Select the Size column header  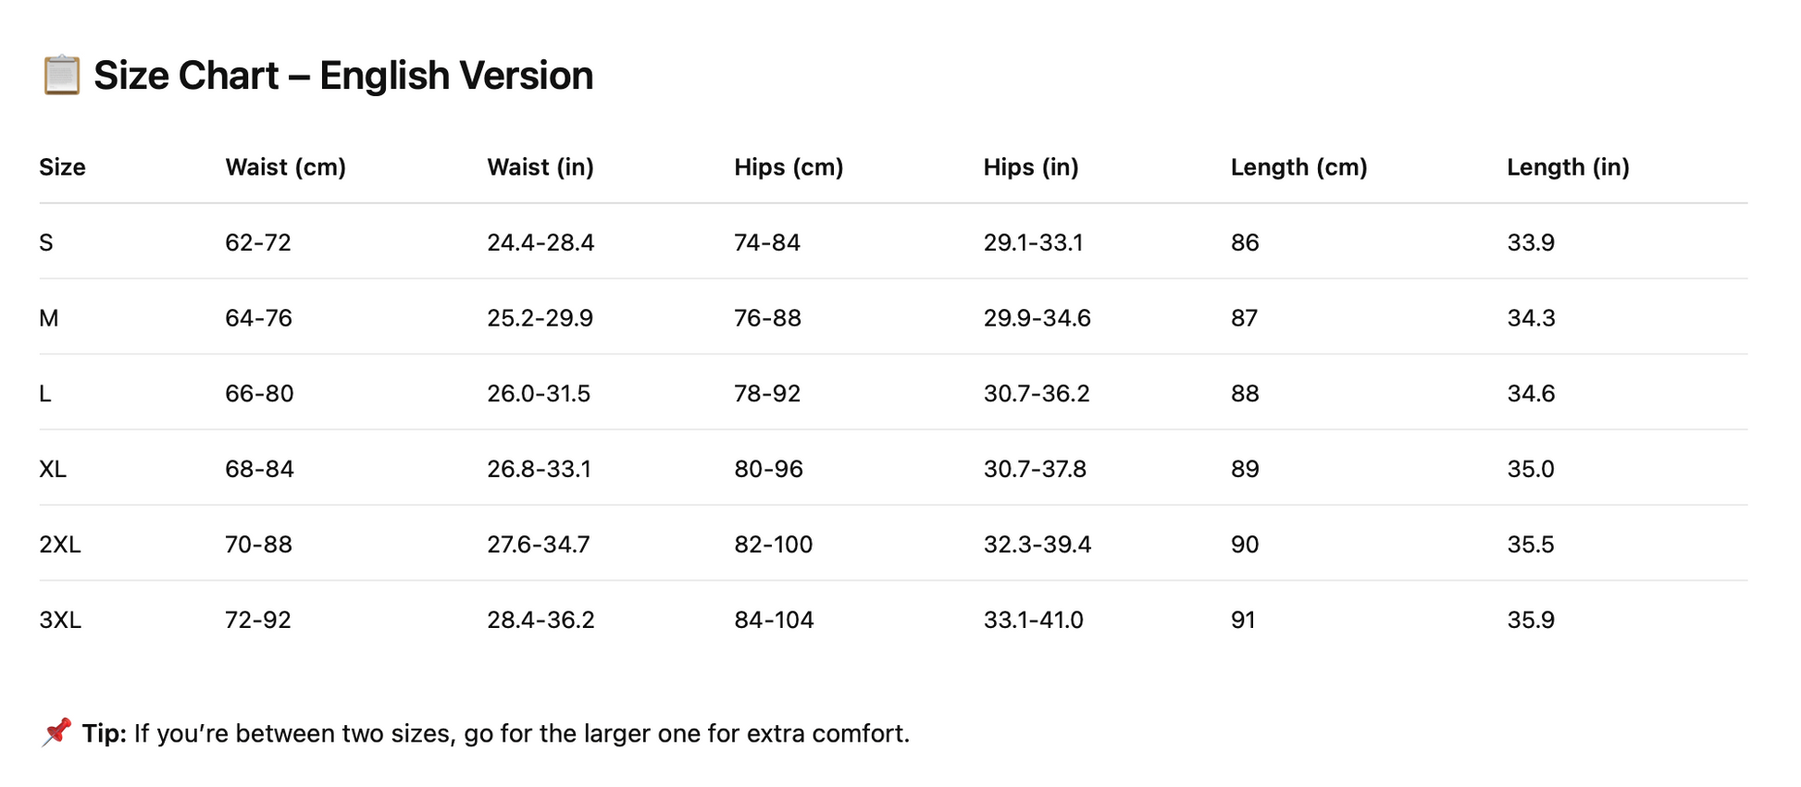click(x=62, y=167)
